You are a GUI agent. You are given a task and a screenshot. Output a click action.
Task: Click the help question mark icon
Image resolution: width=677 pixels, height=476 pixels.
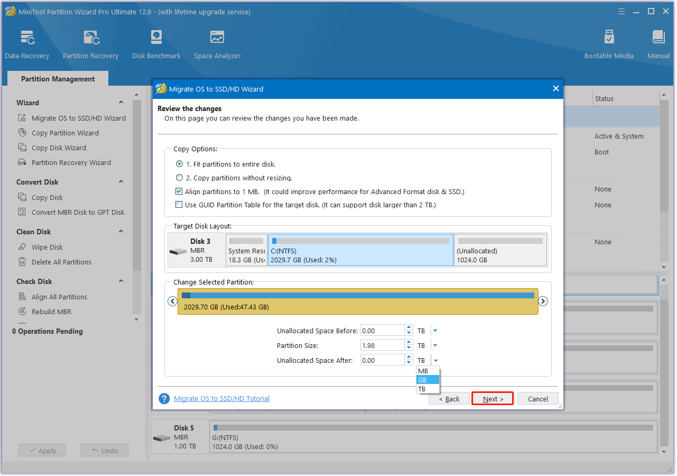pos(164,399)
